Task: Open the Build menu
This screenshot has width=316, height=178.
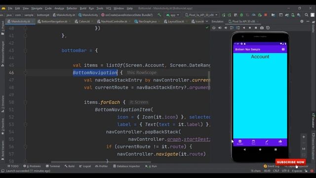Action: [x=83, y=8]
